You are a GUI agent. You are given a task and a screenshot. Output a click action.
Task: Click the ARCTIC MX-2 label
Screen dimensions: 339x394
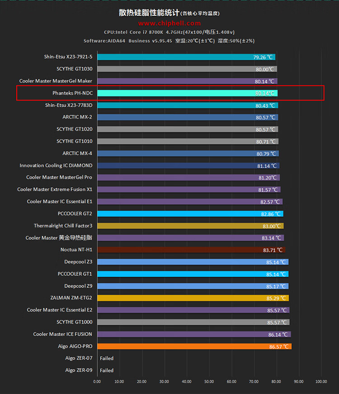pyautogui.click(x=77, y=117)
